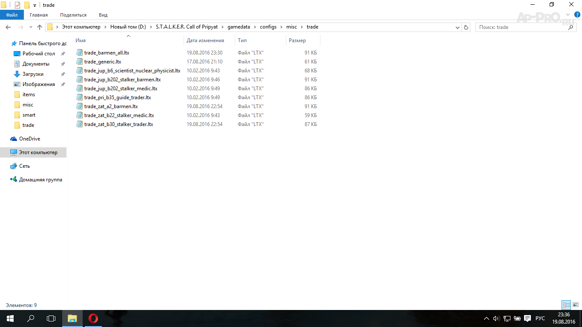This screenshot has width=582, height=327.
Task: Sort files by Имя column header
Action: tap(128, 40)
